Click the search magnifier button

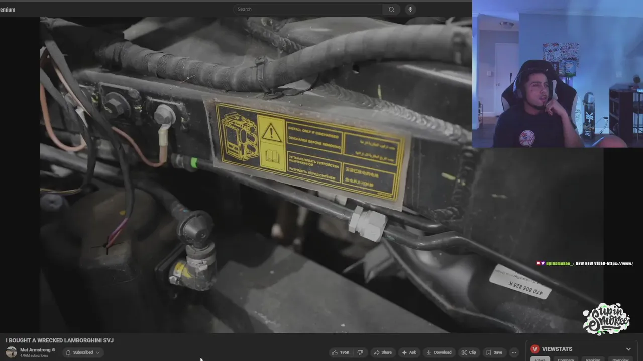391,9
